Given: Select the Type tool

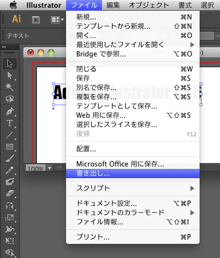Looking at the screenshot, I should click(x=10, y=123).
